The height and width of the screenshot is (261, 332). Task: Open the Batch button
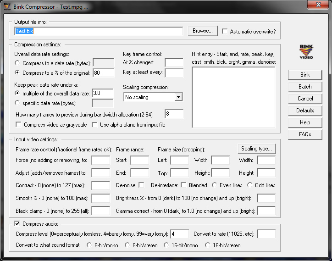pos(305,87)
